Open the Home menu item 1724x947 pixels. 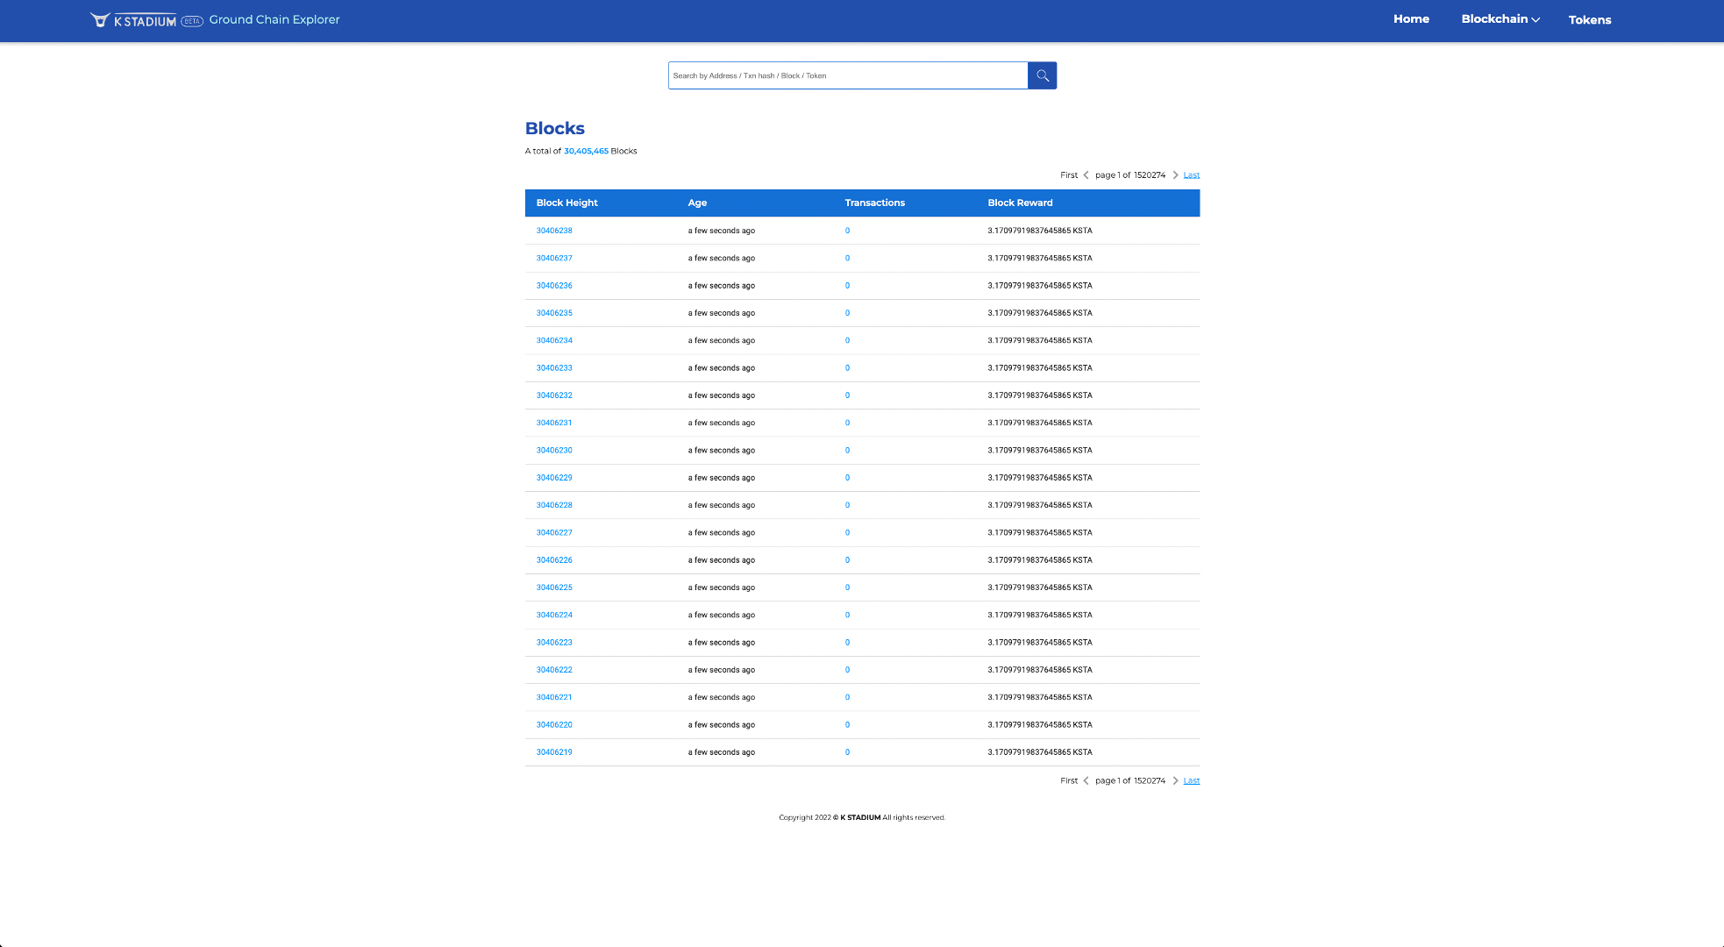(x=1411, y=19)
